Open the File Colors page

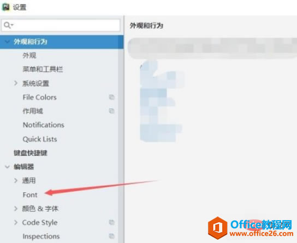40,98
